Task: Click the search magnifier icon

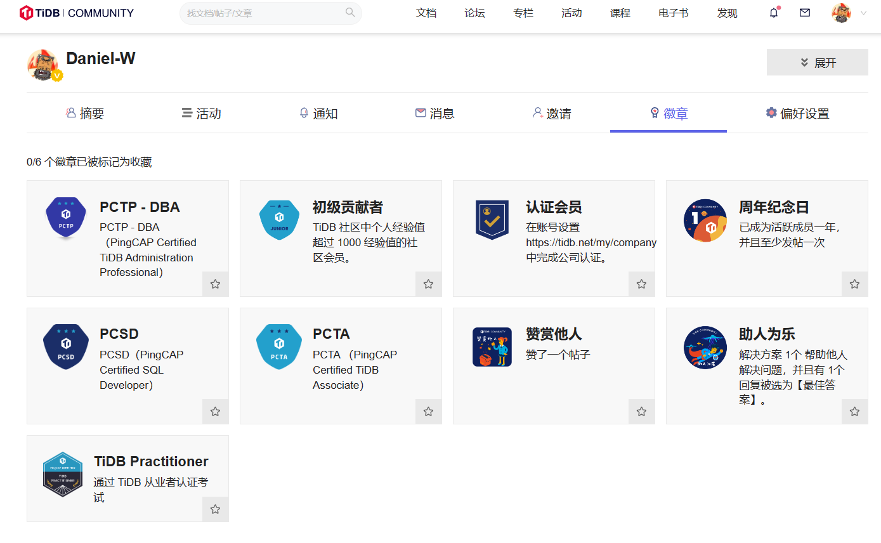Action: 350,13
